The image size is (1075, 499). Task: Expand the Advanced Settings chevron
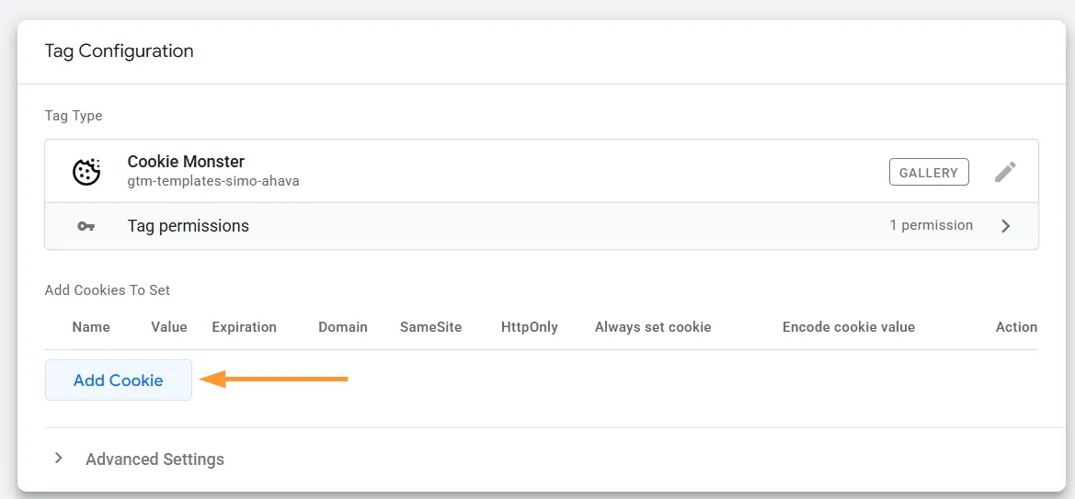click(59, 458)
